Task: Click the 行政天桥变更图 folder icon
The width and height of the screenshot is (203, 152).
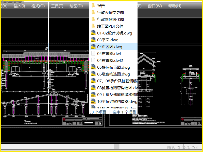Action: [x=93, y=12]
